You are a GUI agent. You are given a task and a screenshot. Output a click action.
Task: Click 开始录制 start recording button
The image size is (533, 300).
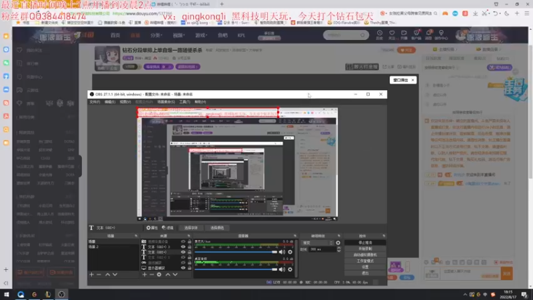365,249
